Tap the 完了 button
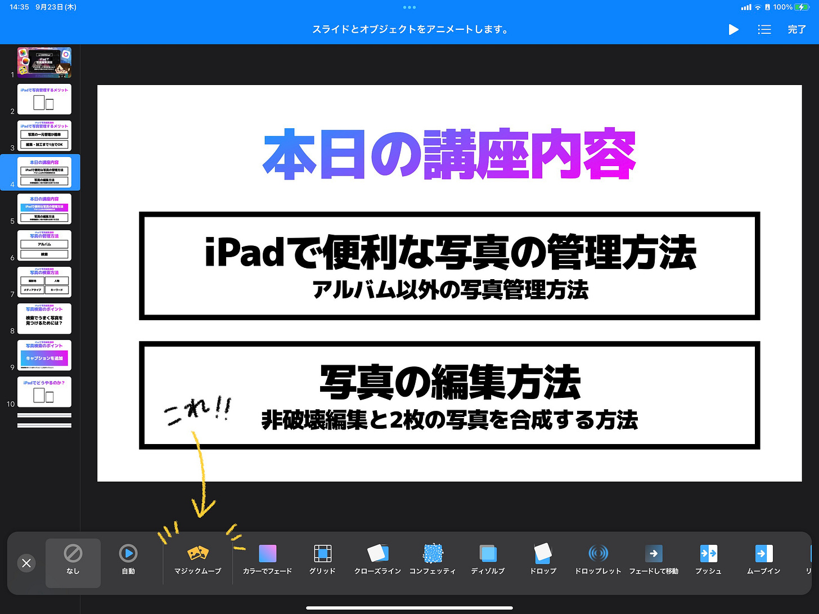The image size is (819, 614). (796, 29)
